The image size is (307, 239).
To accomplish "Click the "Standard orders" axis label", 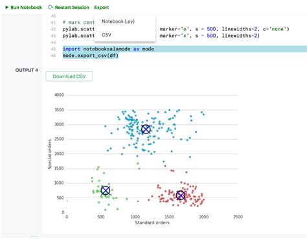I will (x=152, y=223).
